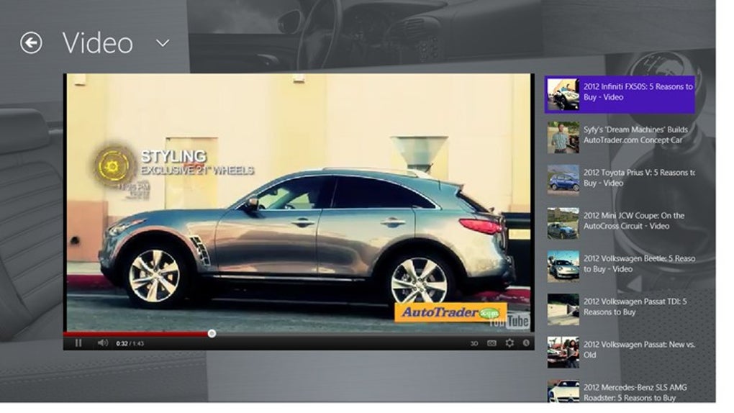Open the Volkswagen Beetle thumbnail
The width and height of the screenshot is (734, 413).
pyautogui.click(x=563, y=266)
